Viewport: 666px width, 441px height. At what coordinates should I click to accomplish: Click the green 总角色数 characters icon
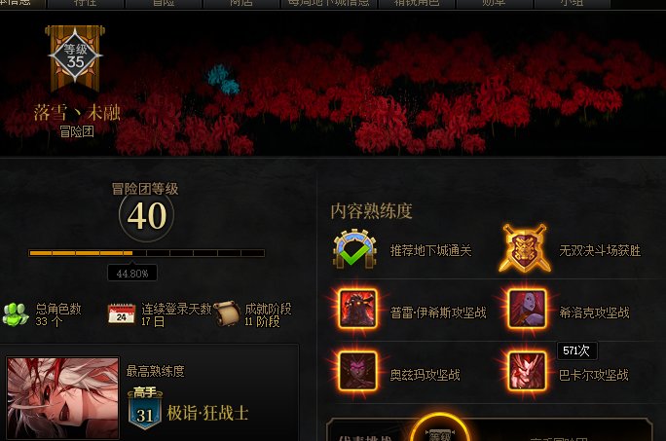pos(16,314)
